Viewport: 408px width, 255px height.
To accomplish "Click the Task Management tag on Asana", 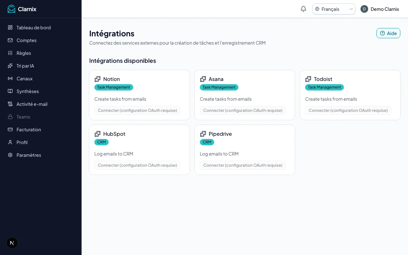I will click(219, 87).
